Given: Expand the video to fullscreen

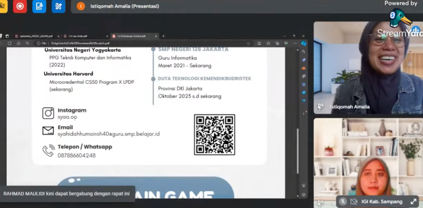Looking at the screenshot, I should pyautogui.click(x=413, y=201).
